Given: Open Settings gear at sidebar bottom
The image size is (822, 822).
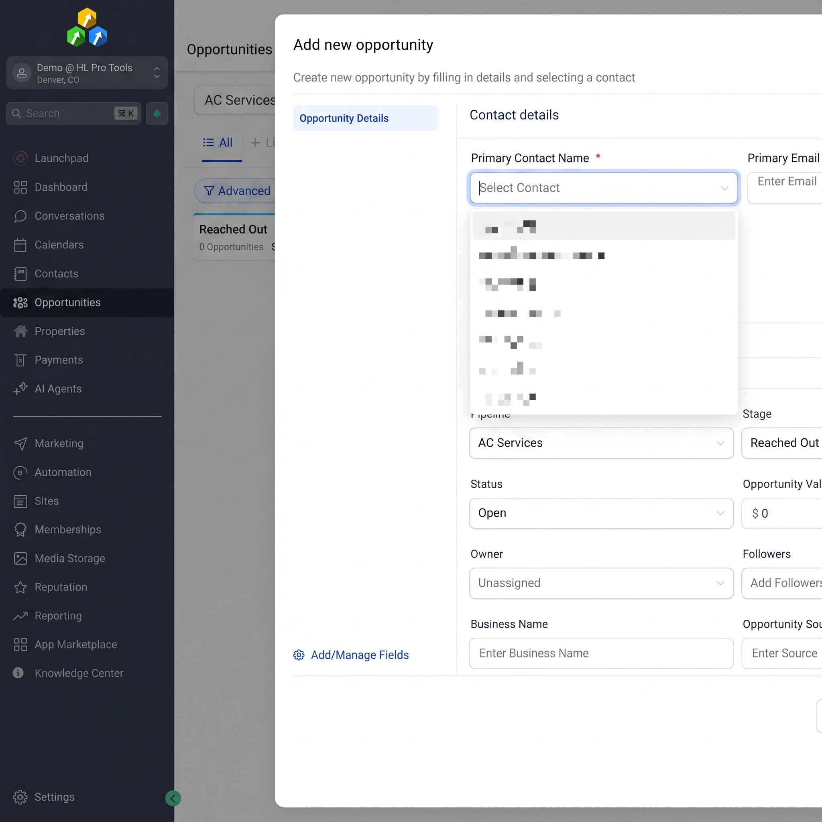Looking at the screenshot, I should [x=20, y=797].
